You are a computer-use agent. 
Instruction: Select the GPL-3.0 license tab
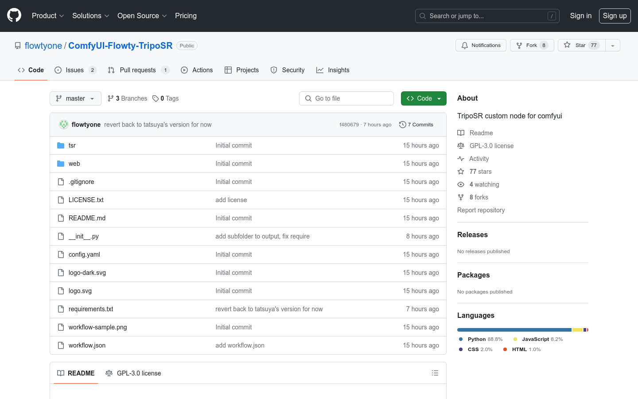[133, 373]
